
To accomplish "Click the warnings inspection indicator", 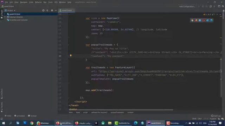I will point(209,14).
